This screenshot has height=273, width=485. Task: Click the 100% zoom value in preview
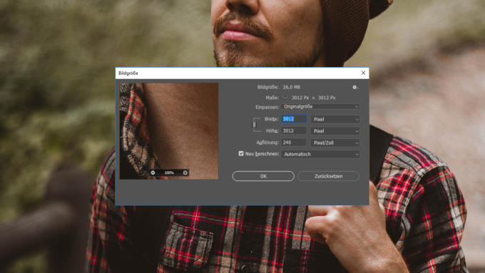[169, 172]
